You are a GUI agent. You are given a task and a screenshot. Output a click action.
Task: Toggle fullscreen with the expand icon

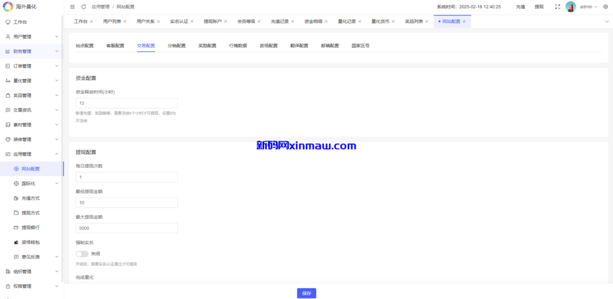tap(558, 7)
